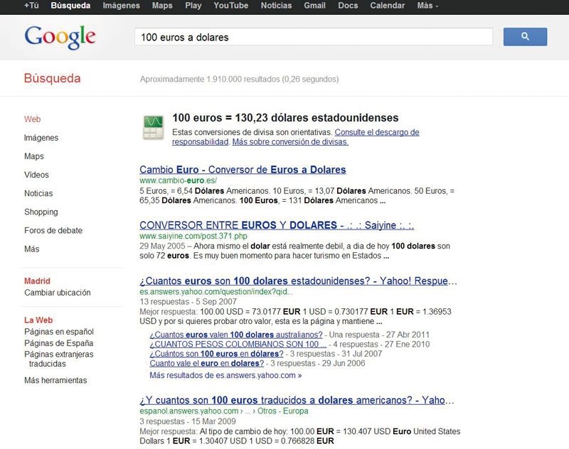Open Calendar from the top bar

(387, 6)
